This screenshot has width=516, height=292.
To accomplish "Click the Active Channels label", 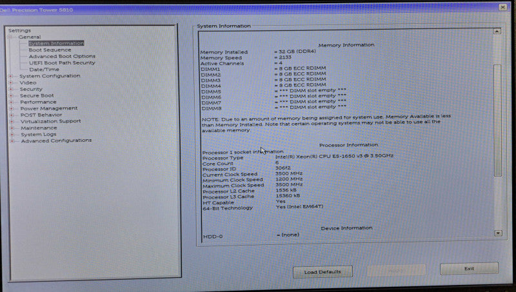I will click(x=222, y=63).
